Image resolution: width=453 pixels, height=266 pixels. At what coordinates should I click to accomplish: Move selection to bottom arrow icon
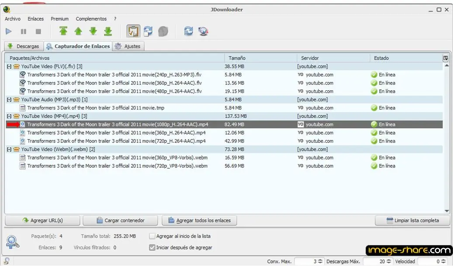click(108, 31)
